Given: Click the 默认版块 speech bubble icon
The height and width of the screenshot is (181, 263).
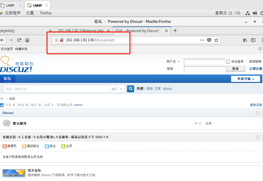Looking at the screenshot, I should tap(7, 123).
